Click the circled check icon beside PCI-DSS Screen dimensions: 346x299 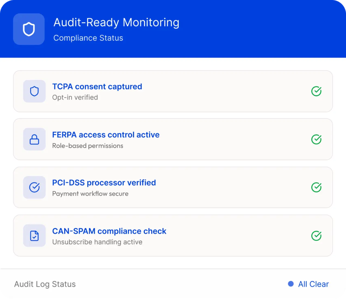pos(34,187)
